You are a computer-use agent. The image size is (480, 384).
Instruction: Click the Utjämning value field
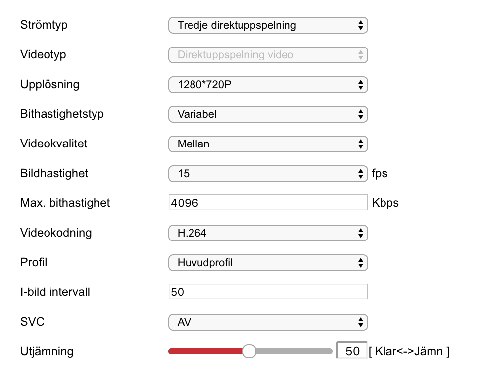pyautogui.click(x=351, y=351)
